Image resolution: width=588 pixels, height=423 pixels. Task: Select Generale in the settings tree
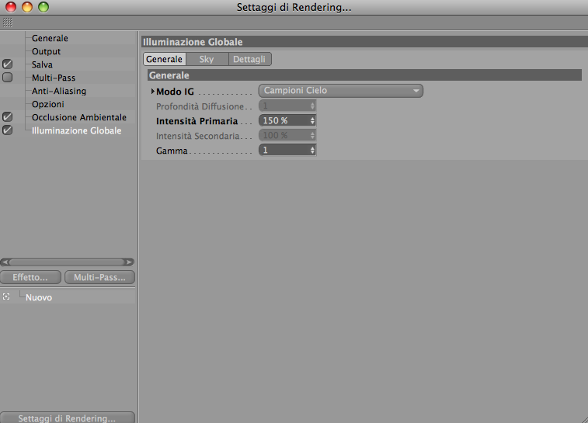pyautogui.click(x=50, y=38)
